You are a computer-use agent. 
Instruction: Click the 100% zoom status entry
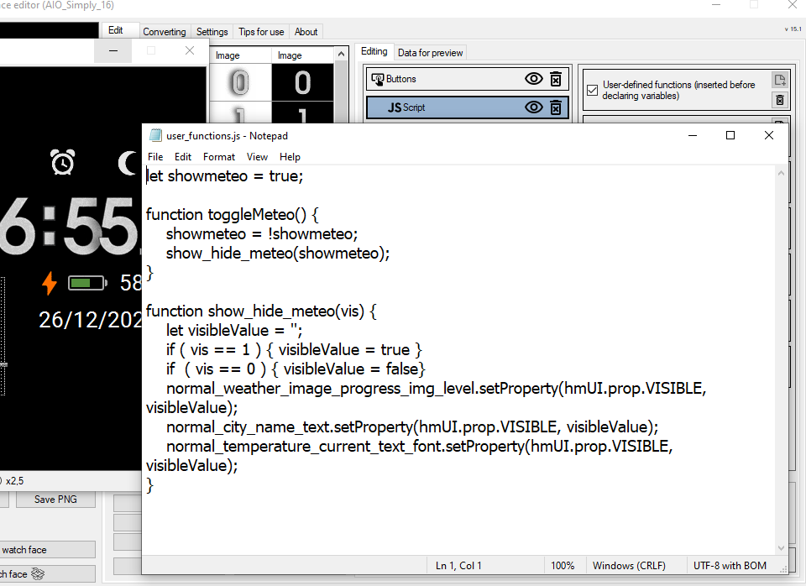tap(563, 566)
